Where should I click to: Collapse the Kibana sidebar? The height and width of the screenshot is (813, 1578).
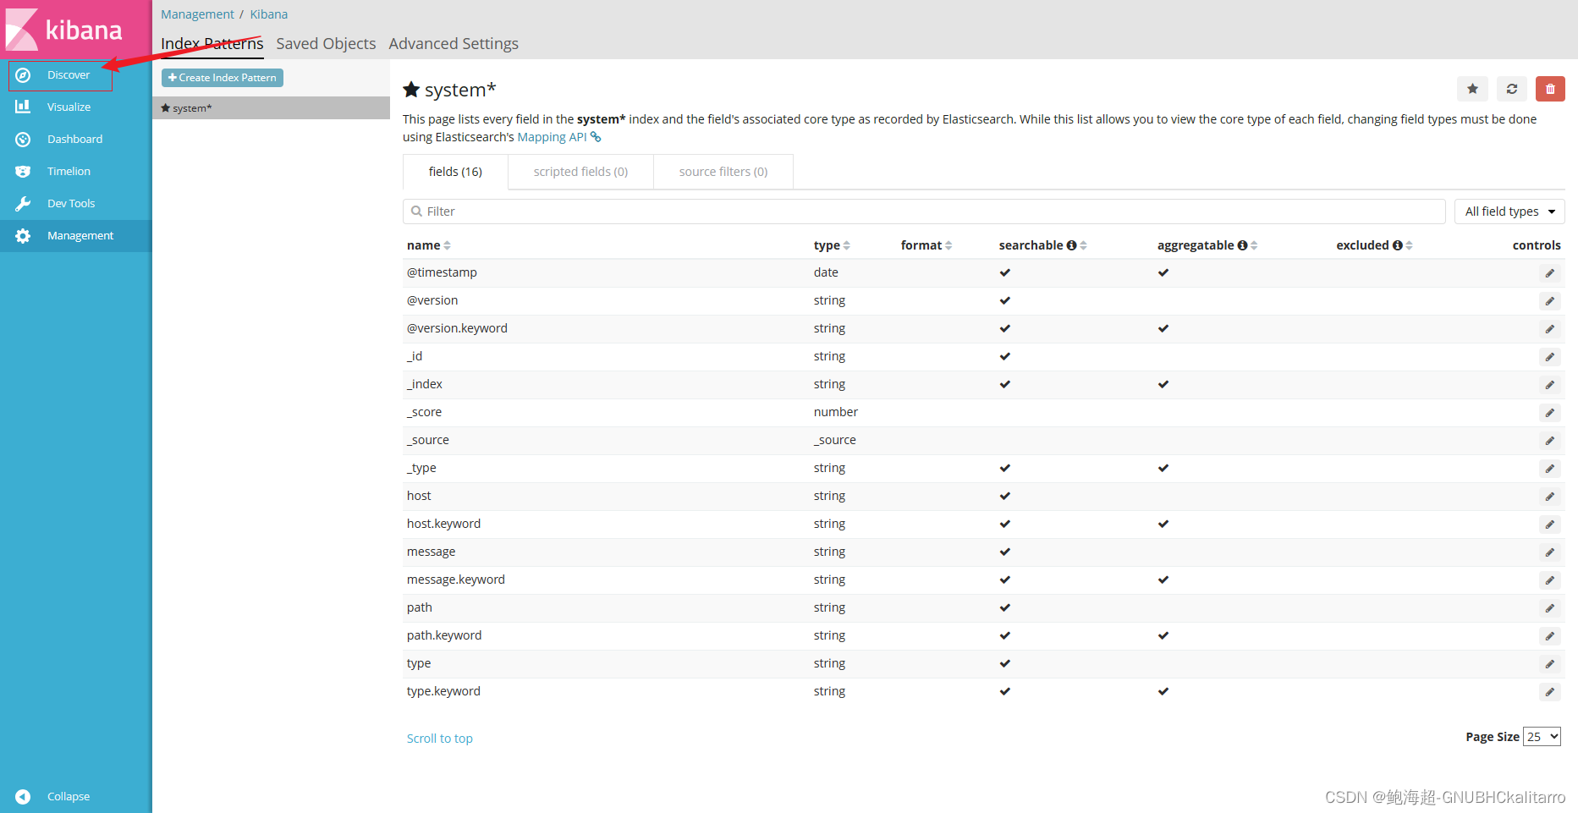tap(68, 797)
